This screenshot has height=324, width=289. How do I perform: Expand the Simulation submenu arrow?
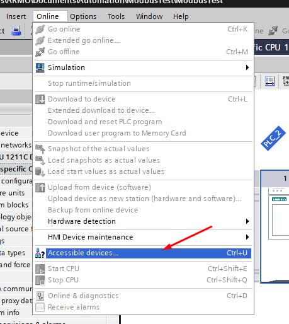click(247, 67)
